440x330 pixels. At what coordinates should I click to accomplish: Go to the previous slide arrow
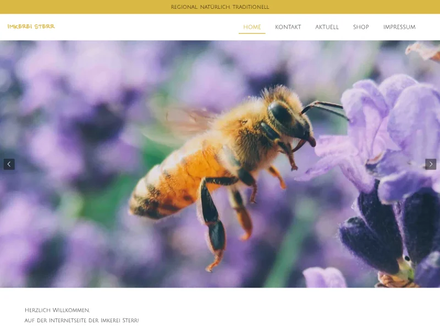[9, 164]
